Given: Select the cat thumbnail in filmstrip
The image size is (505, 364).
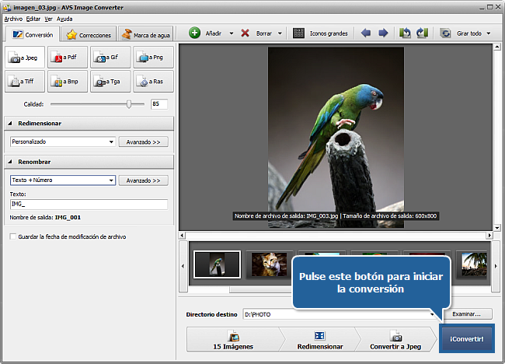Looking at the screenshot, I should (x=270, y=264).
